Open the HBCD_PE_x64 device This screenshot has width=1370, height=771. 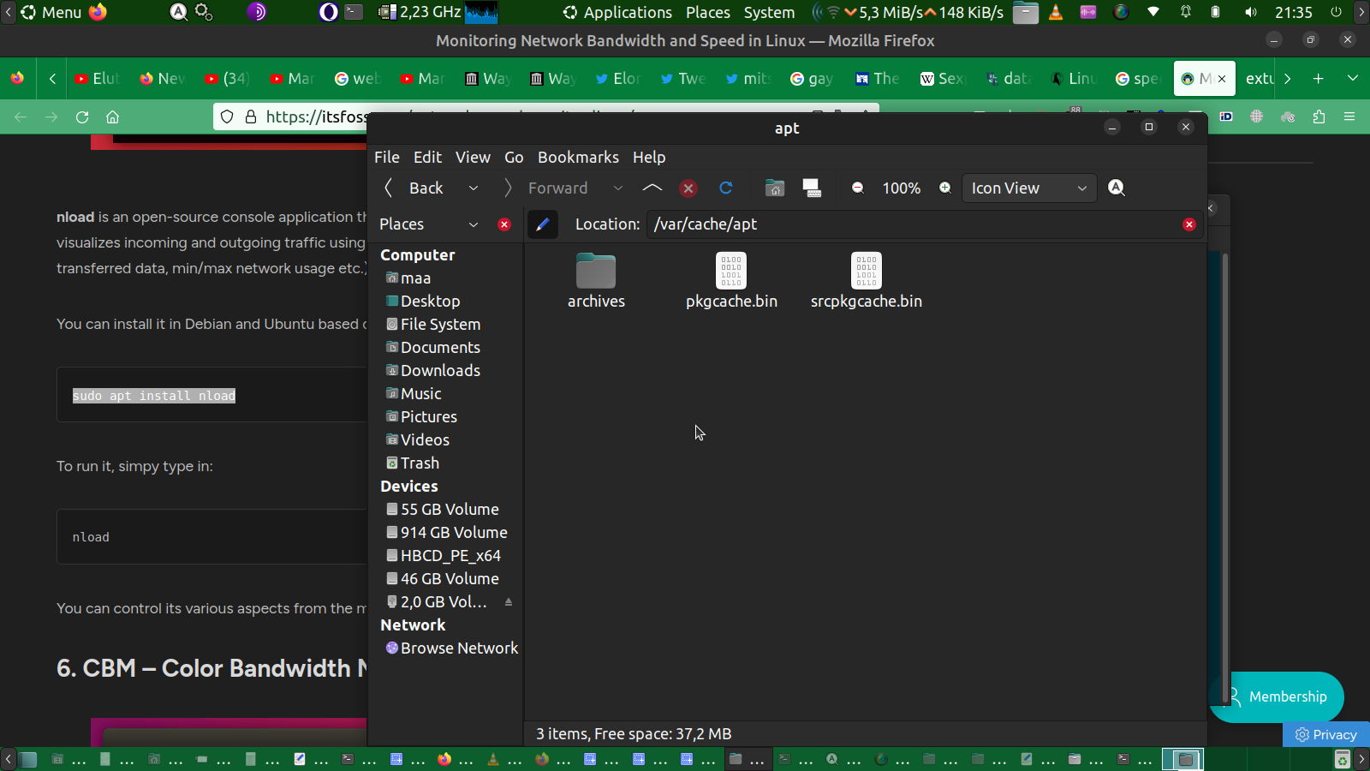click(444, 556)
